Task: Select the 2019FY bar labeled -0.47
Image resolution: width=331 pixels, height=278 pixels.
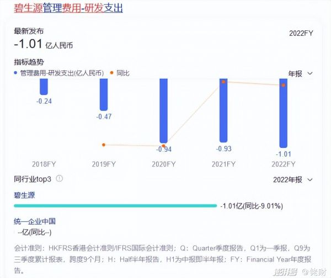Action: tap(104, 94)
